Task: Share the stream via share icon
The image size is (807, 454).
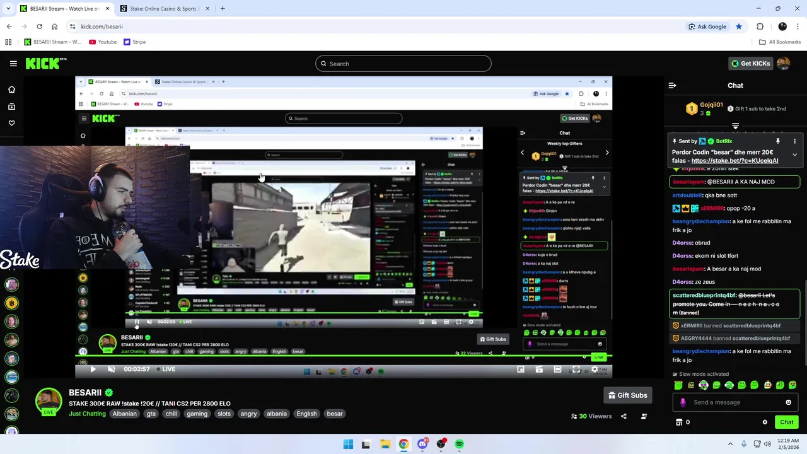Action: click(x=624, y=416)
